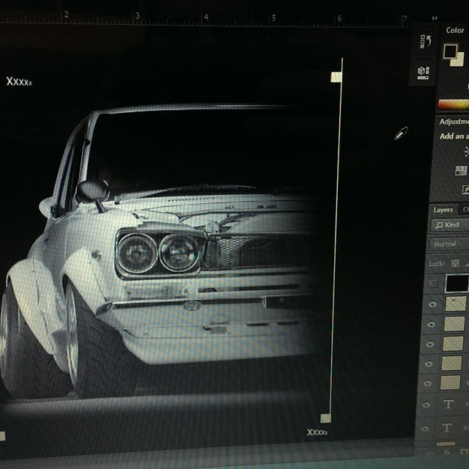Screen dimensions: 469x469
Task: Click the 'Xxxxx' text at bottom right of canvas
Action: tap(317, 432)
